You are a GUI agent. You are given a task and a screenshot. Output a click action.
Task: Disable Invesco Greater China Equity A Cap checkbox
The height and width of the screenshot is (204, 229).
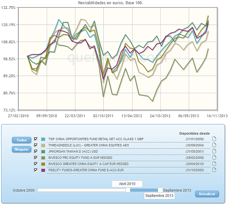(36, 164)
